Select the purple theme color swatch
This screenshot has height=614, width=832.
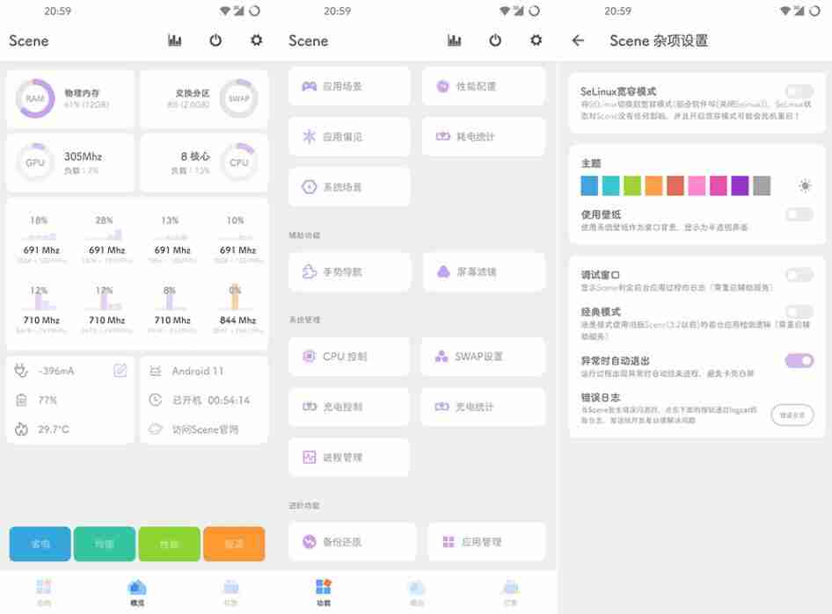tap(740, 186)
